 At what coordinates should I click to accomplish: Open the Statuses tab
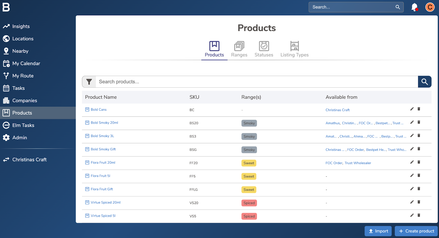(x=264, y=49)
